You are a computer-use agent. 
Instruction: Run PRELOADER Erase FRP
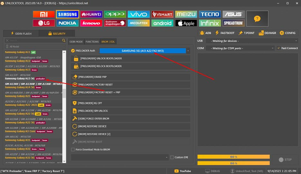tap(131, 77)
